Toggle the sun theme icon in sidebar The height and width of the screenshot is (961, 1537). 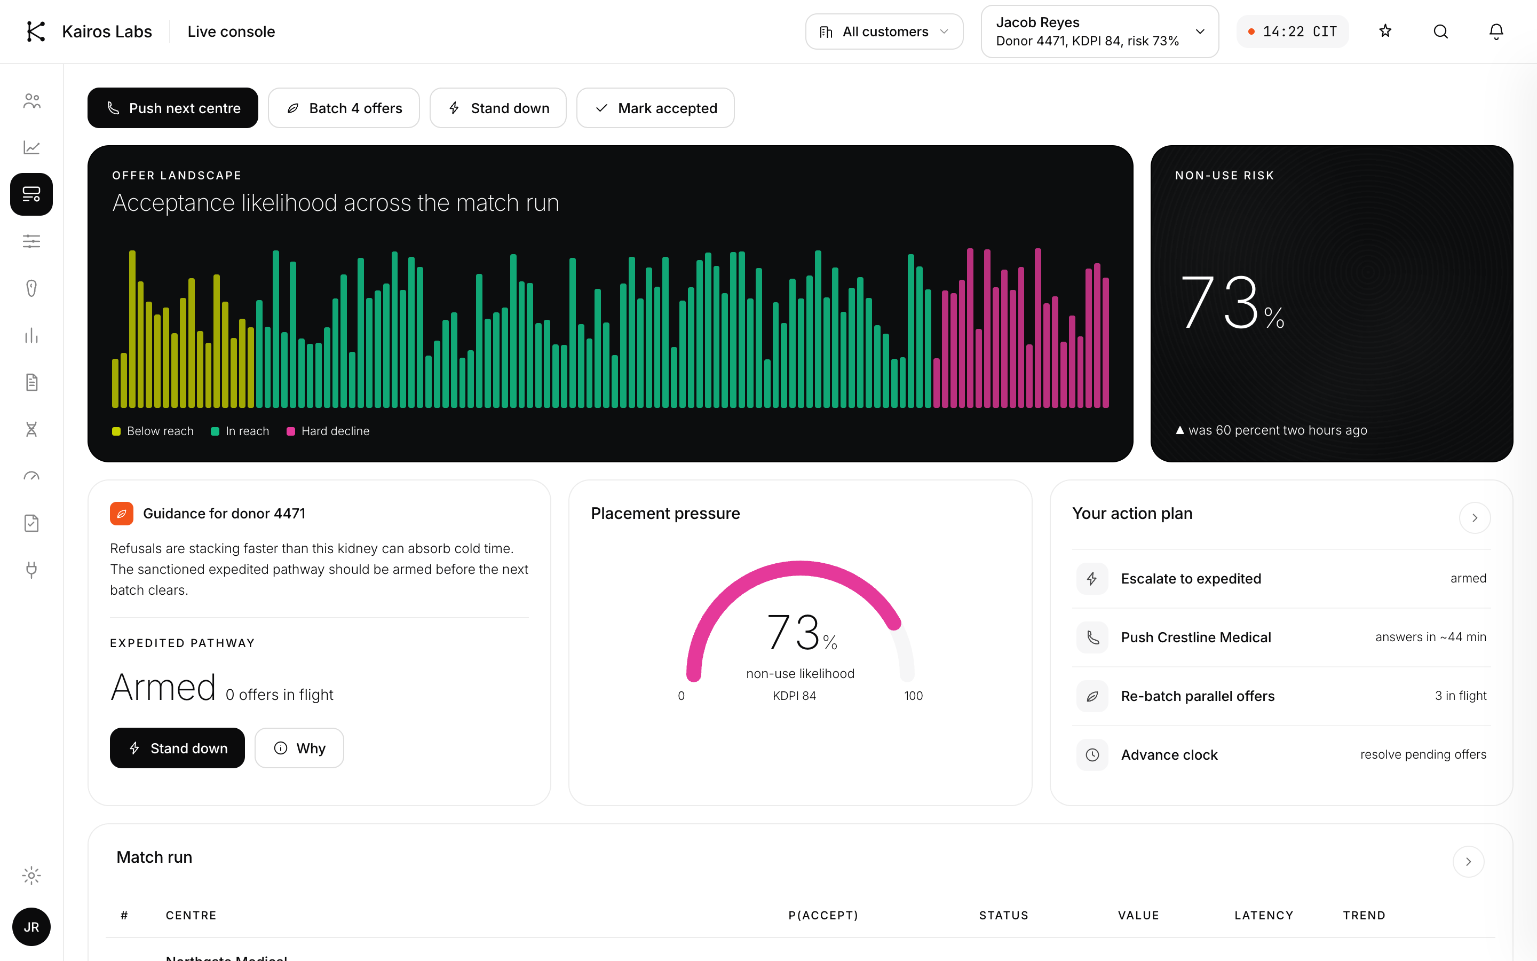click(32, 875)
